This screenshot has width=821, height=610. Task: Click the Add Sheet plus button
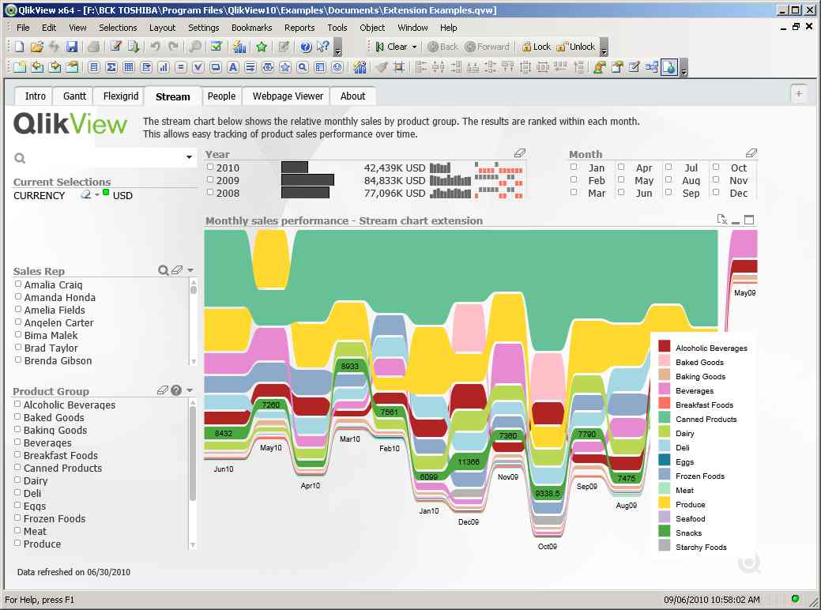(798, 94)
